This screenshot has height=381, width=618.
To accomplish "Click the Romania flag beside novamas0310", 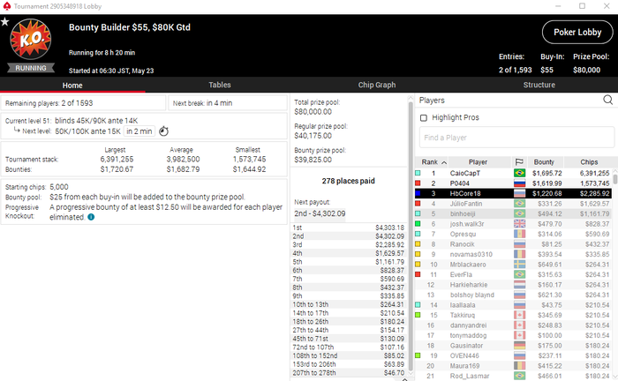I will pos(519,254).
